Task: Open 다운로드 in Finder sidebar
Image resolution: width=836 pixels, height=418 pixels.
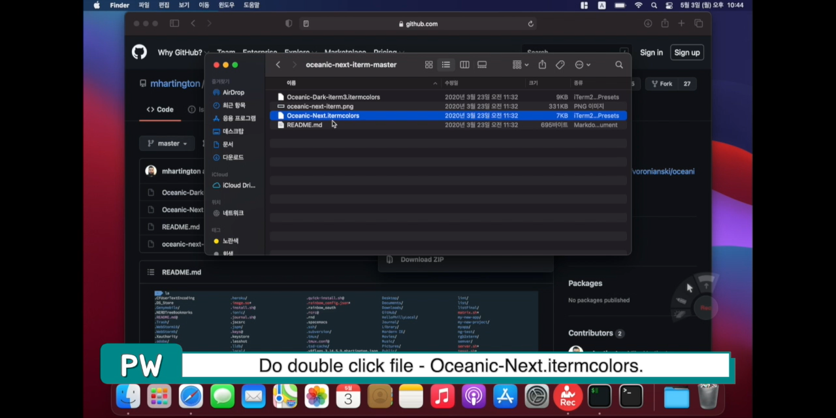Action: tap(233, 157)
